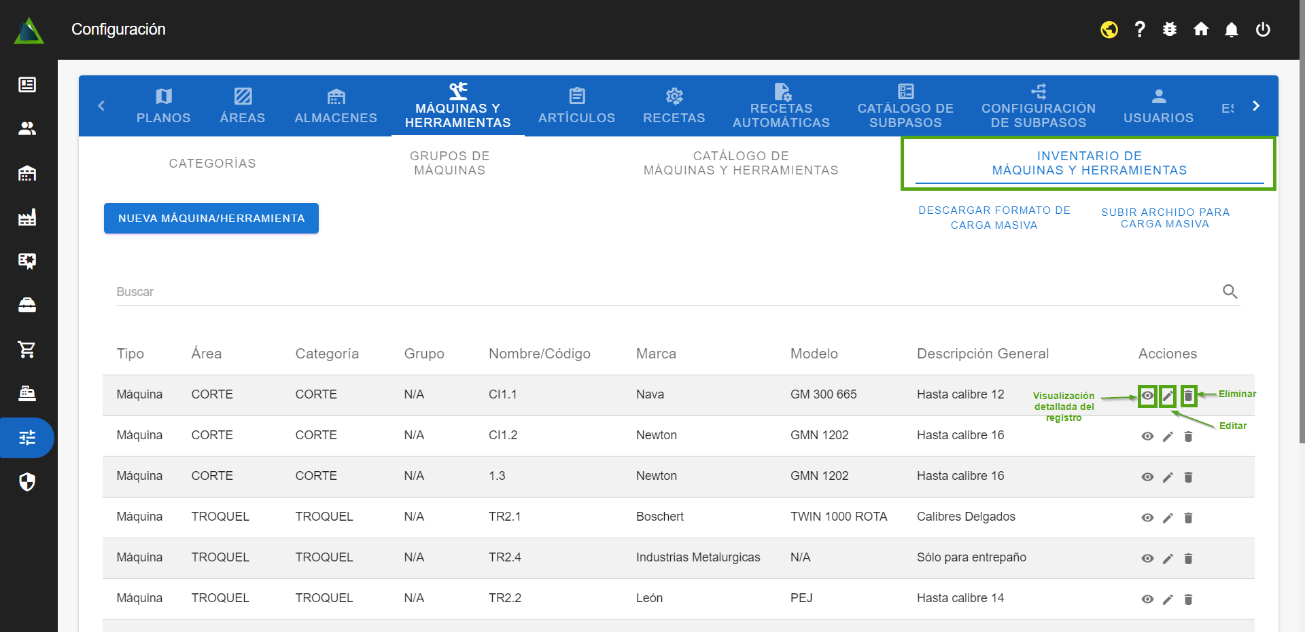The width and height of the screenshot is (1305, 632).
Task: Click the globe language icon in header
Action: pos(1109,30)
